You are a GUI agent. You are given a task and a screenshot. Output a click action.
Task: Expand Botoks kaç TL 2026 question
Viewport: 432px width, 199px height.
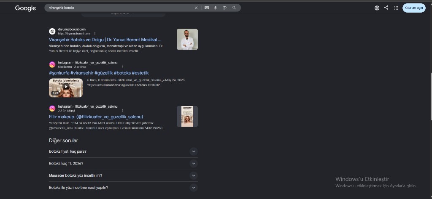[x=123, y=164]
